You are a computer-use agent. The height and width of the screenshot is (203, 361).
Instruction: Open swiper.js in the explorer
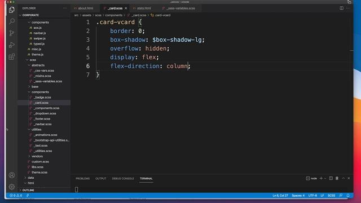[39, 38]
